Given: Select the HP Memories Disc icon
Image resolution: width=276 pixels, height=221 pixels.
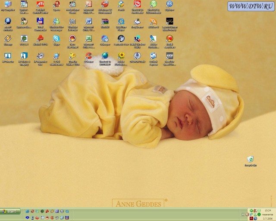Looking at the screenshot, I should click(x=40, y=59).
